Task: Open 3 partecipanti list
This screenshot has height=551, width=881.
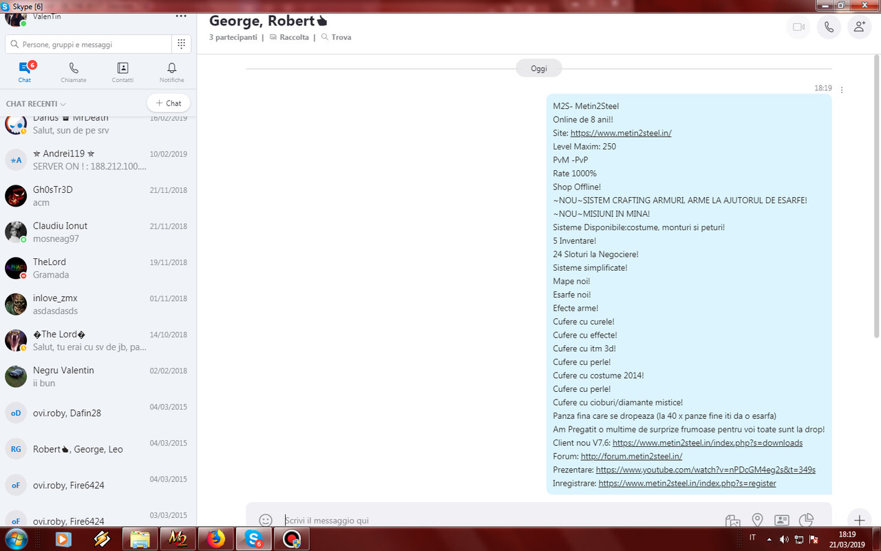Action: (233, 37)
